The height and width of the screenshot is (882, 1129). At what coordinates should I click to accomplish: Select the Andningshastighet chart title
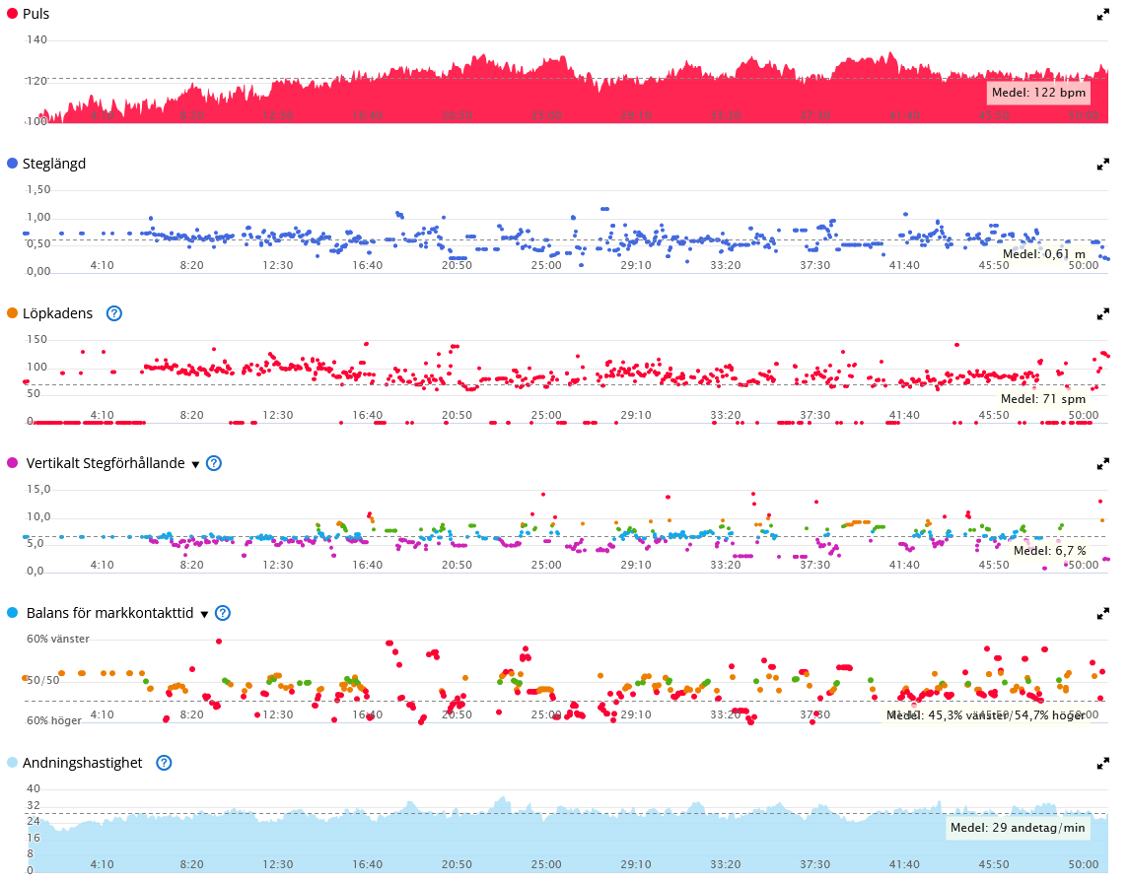point(82,763)
